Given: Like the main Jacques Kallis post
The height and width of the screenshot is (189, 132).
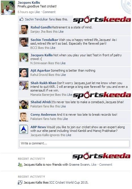Looking at the screenshot, I should 37,12.
